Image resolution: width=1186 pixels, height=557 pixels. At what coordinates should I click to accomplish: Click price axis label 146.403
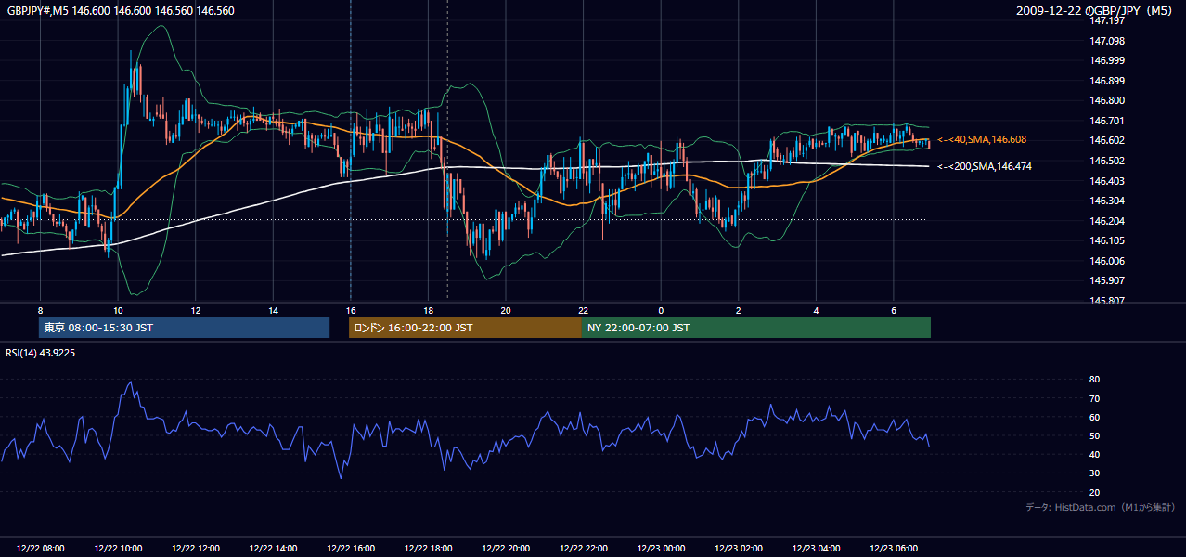[1107, 181]
